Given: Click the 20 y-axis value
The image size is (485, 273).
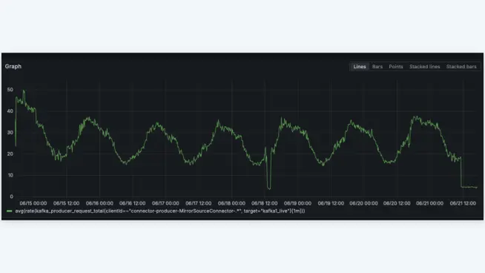Looking at the screenshot, I should tap(10, 154).
